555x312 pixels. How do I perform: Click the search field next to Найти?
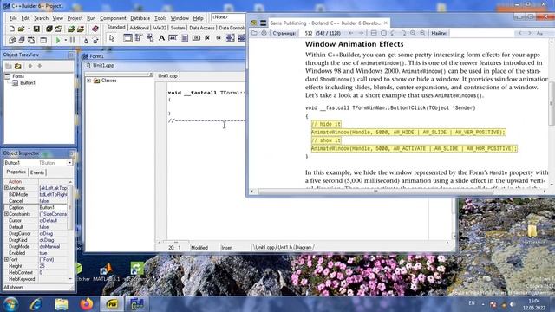481,33
